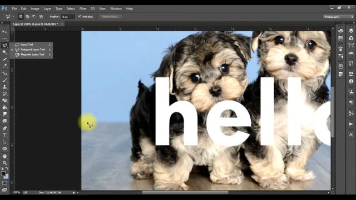Select the Type tool

pyautogui.click(x=4, y=135)
